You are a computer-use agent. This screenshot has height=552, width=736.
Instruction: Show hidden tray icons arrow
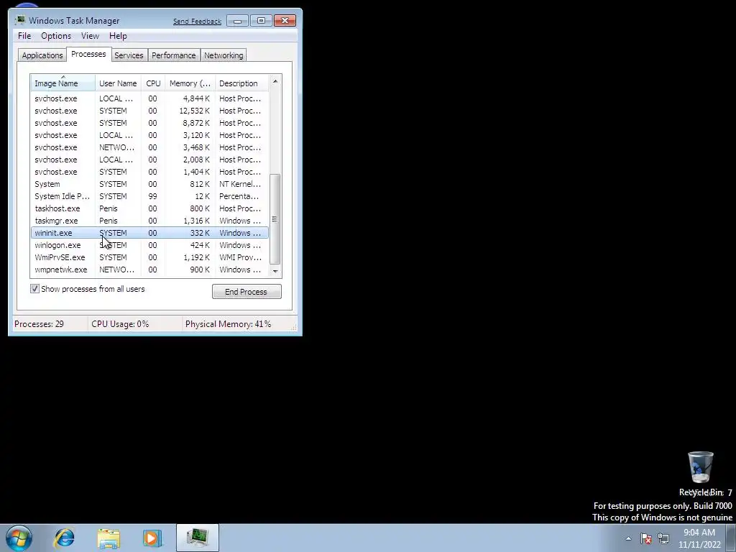628,538
